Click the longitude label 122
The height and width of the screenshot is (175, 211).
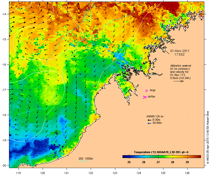(91, 173)
